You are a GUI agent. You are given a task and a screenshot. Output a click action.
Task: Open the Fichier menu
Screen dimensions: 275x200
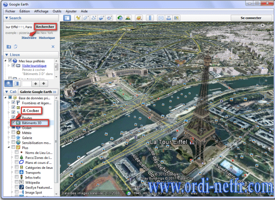click(10, 11)
